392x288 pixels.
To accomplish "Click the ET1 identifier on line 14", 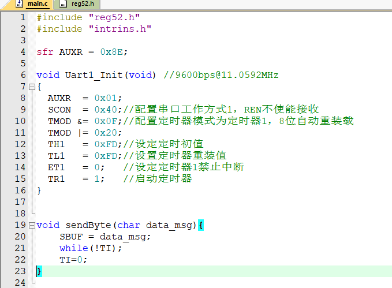I will 57,167.
